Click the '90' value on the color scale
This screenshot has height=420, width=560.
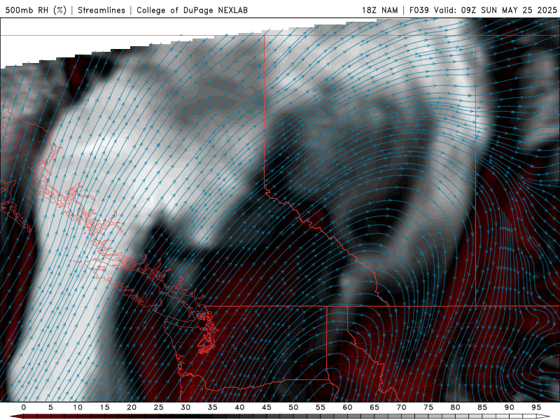tap(509, 407)
